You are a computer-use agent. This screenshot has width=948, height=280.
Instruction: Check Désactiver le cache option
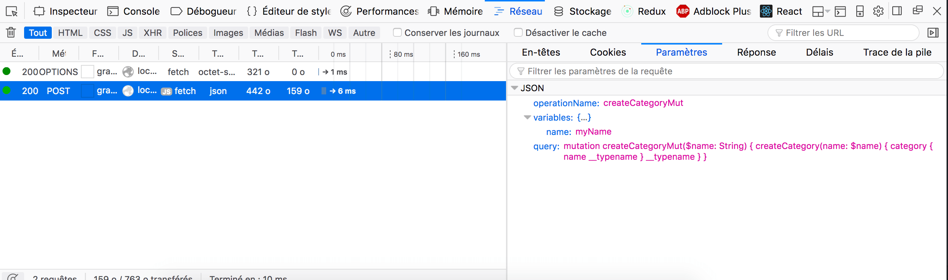[518, 33]
